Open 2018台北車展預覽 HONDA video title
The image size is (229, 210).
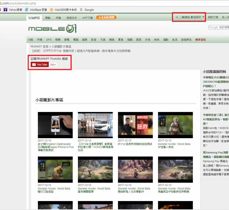tap(95, 147)
